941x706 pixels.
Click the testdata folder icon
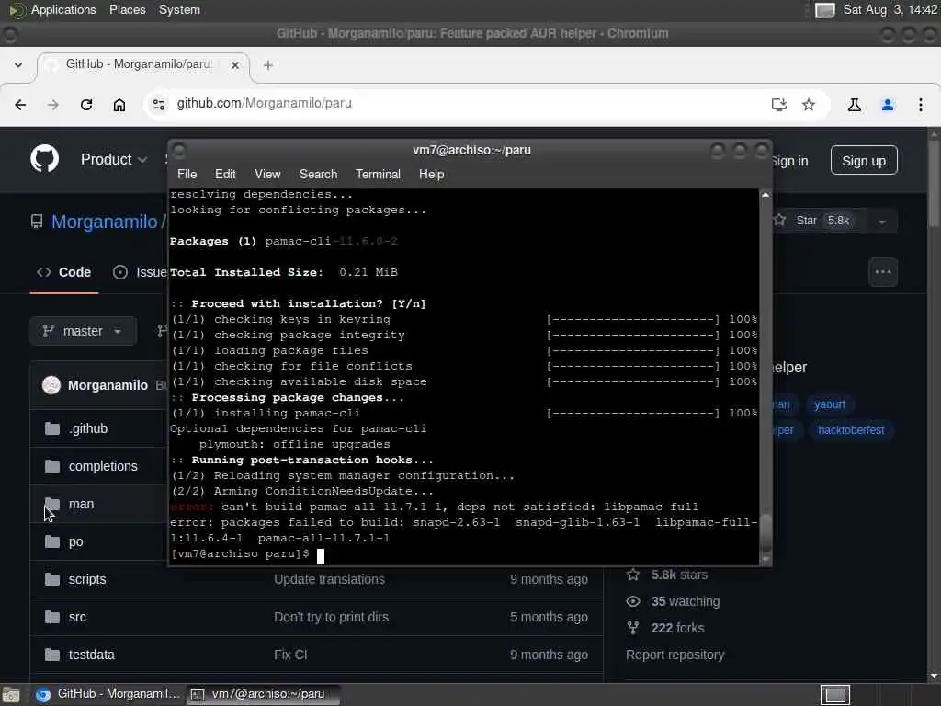tap(52, 655)
